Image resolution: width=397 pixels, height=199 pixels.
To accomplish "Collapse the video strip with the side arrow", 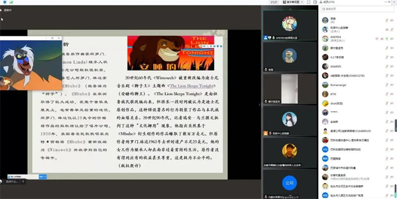I will 259,104.
